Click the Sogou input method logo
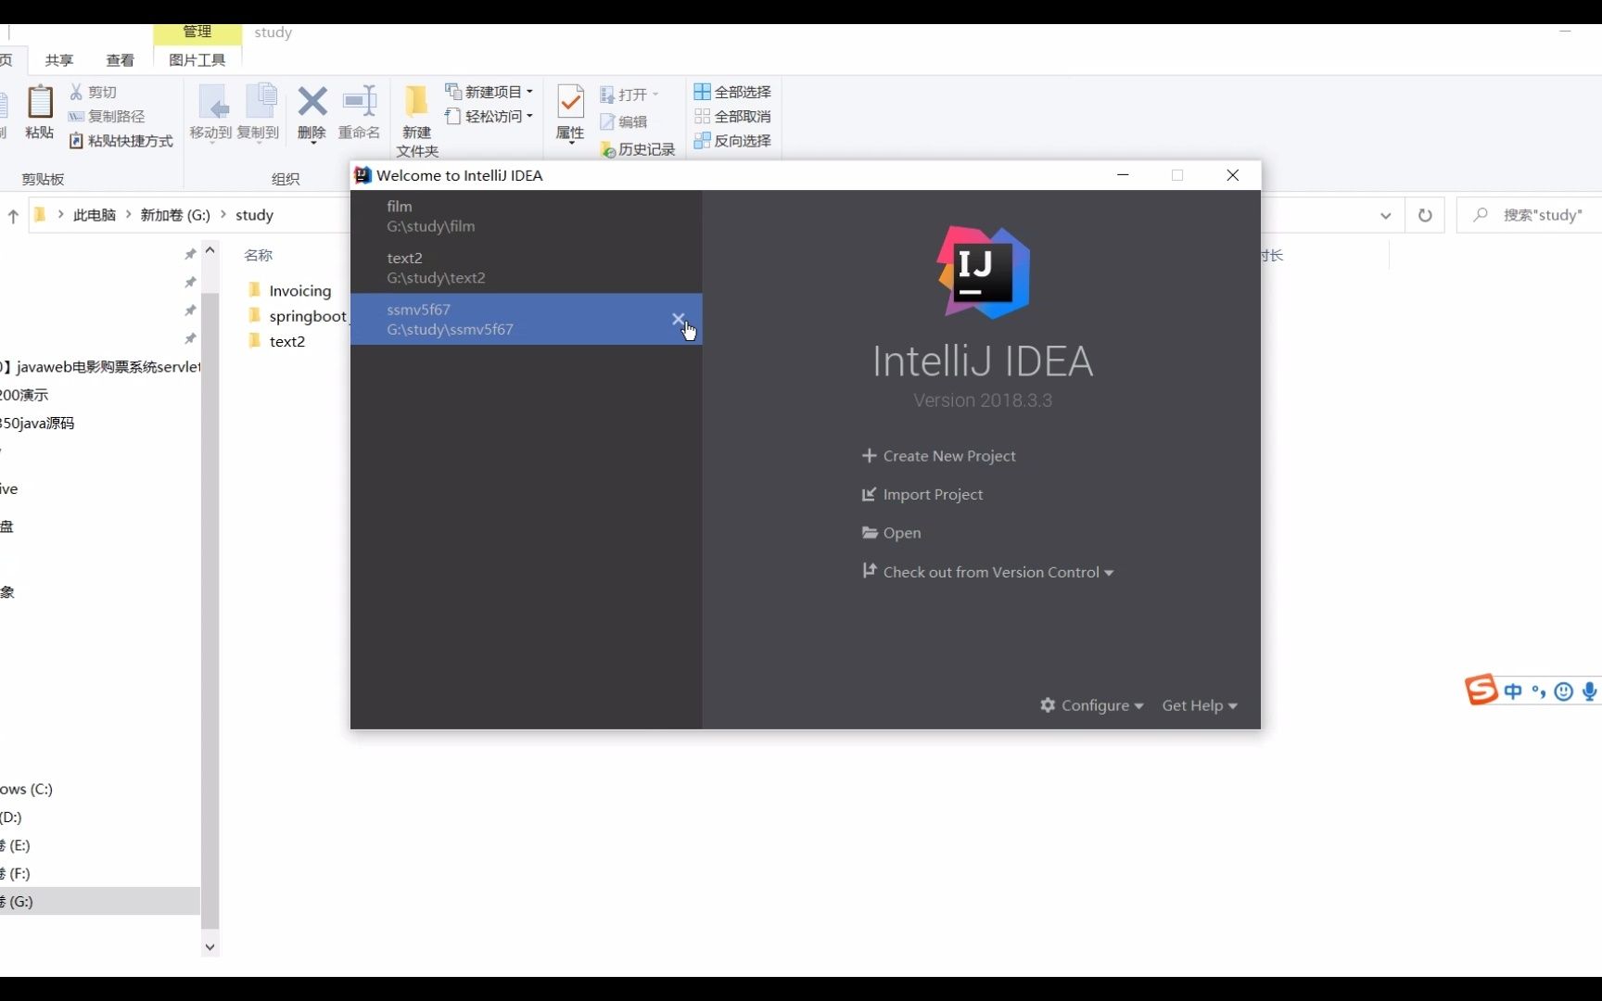The width and height of the screenshot is (1602, 1001). pyautogui.click(x=1481, y=690)
